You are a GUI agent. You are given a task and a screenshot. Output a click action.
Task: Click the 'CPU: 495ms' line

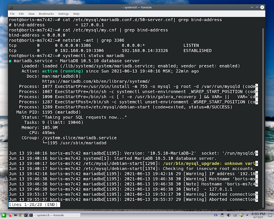coord(42,133)
